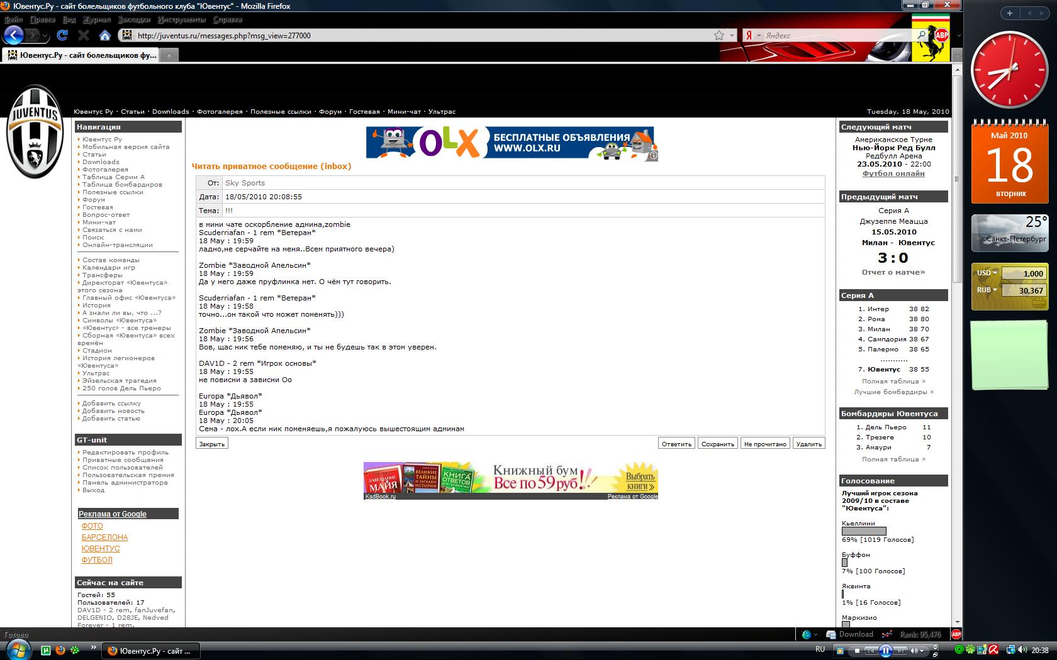This screenshot has width=1057, height=660.
Task: Click the Книжный бум book banner ad
Action: [x=511, y=481]
